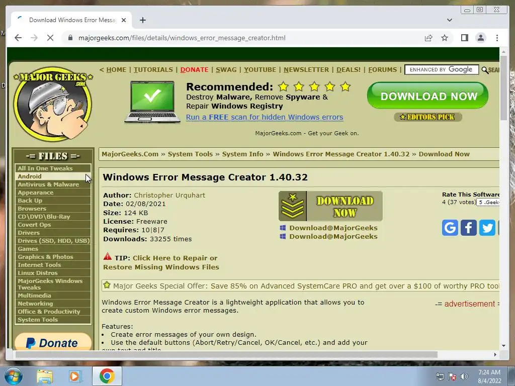Screen dimensions: 515x386
Task: Click the padlock site info icon
Action: pyautogui.click(x=70, y=38)
